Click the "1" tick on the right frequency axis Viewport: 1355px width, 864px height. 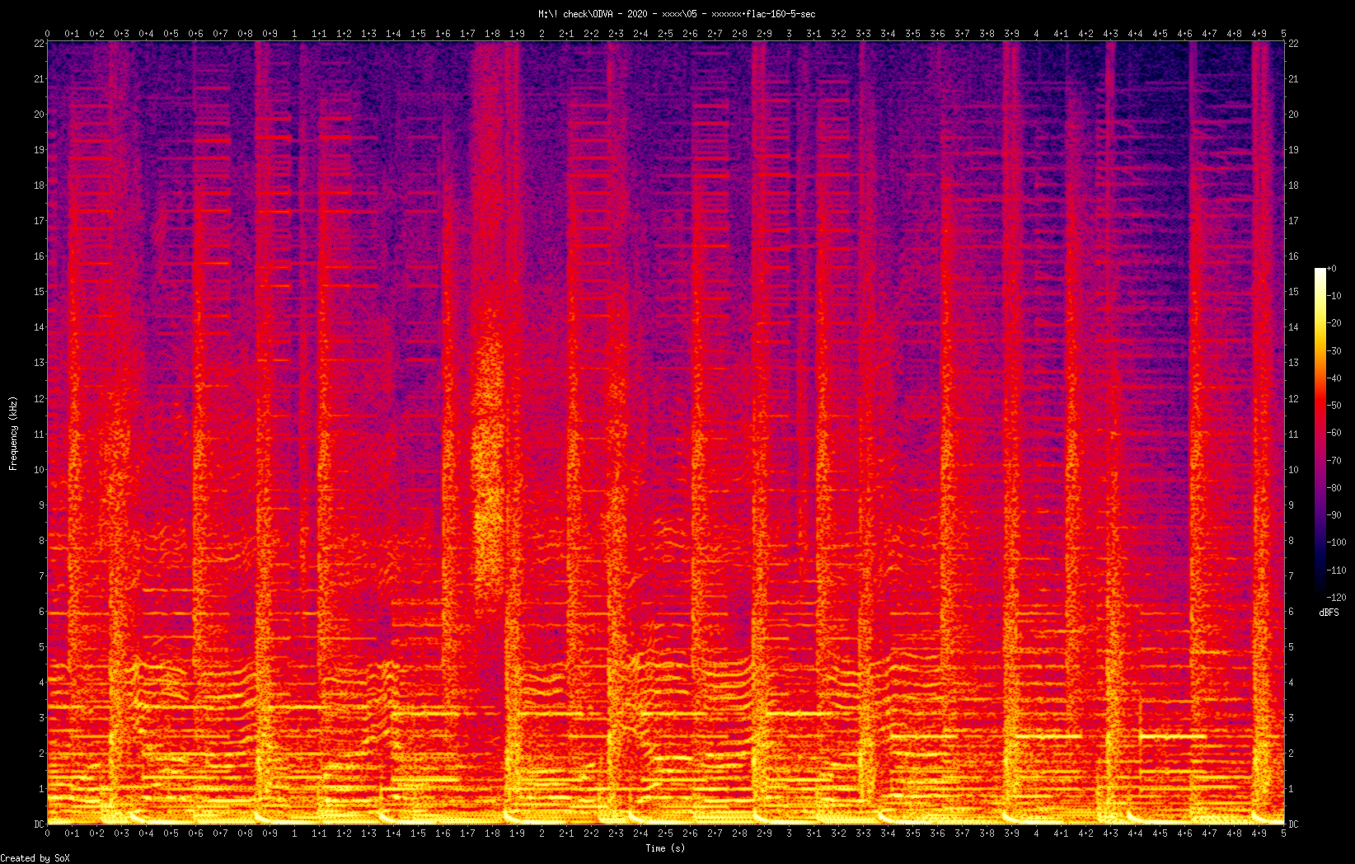point(1291,789)
